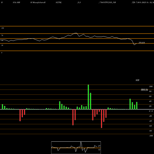Click the 'MR' panel title
Viewport: 154px width, 154px height.
137,80
